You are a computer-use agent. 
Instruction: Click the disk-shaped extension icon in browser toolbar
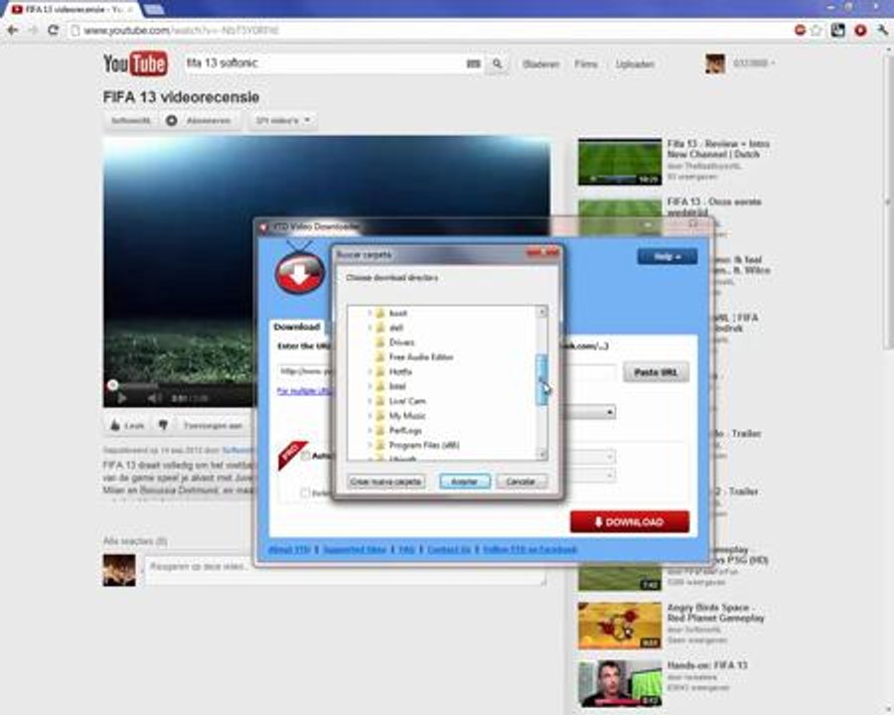837,30
